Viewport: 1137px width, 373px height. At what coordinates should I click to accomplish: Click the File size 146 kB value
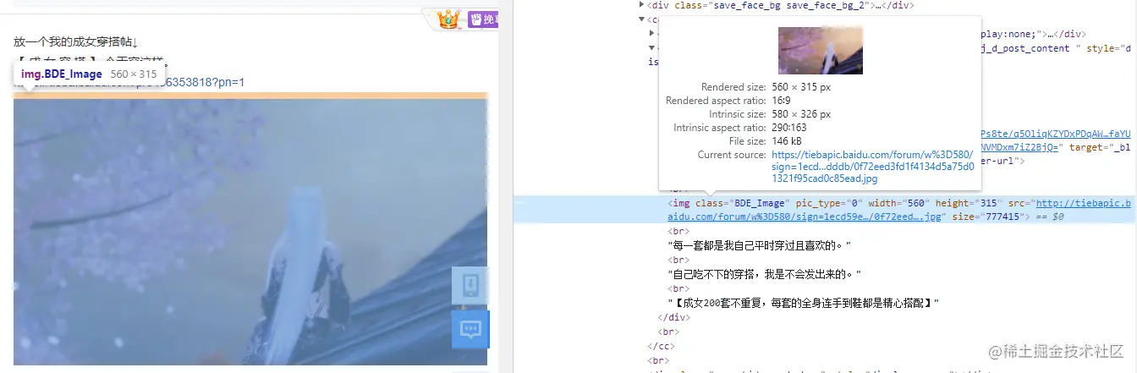tap(787, 141)
